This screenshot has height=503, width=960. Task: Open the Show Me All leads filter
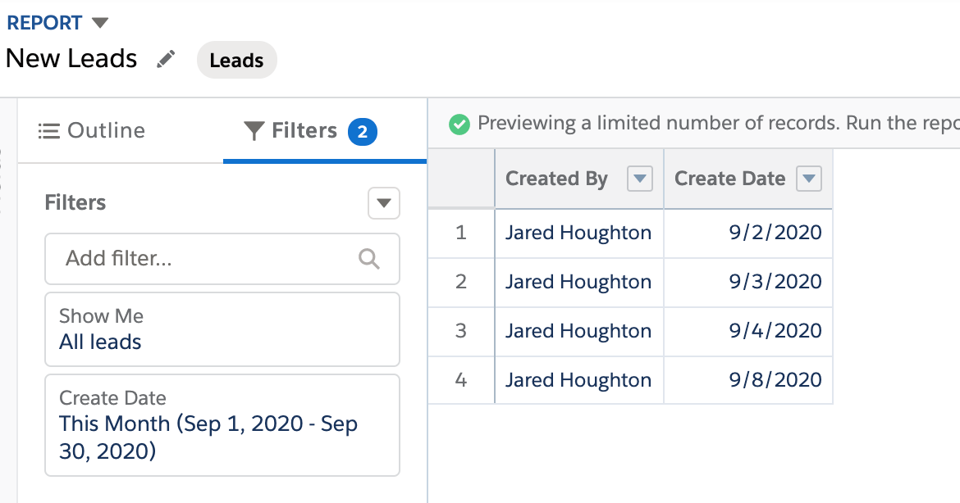pos(222,329)
